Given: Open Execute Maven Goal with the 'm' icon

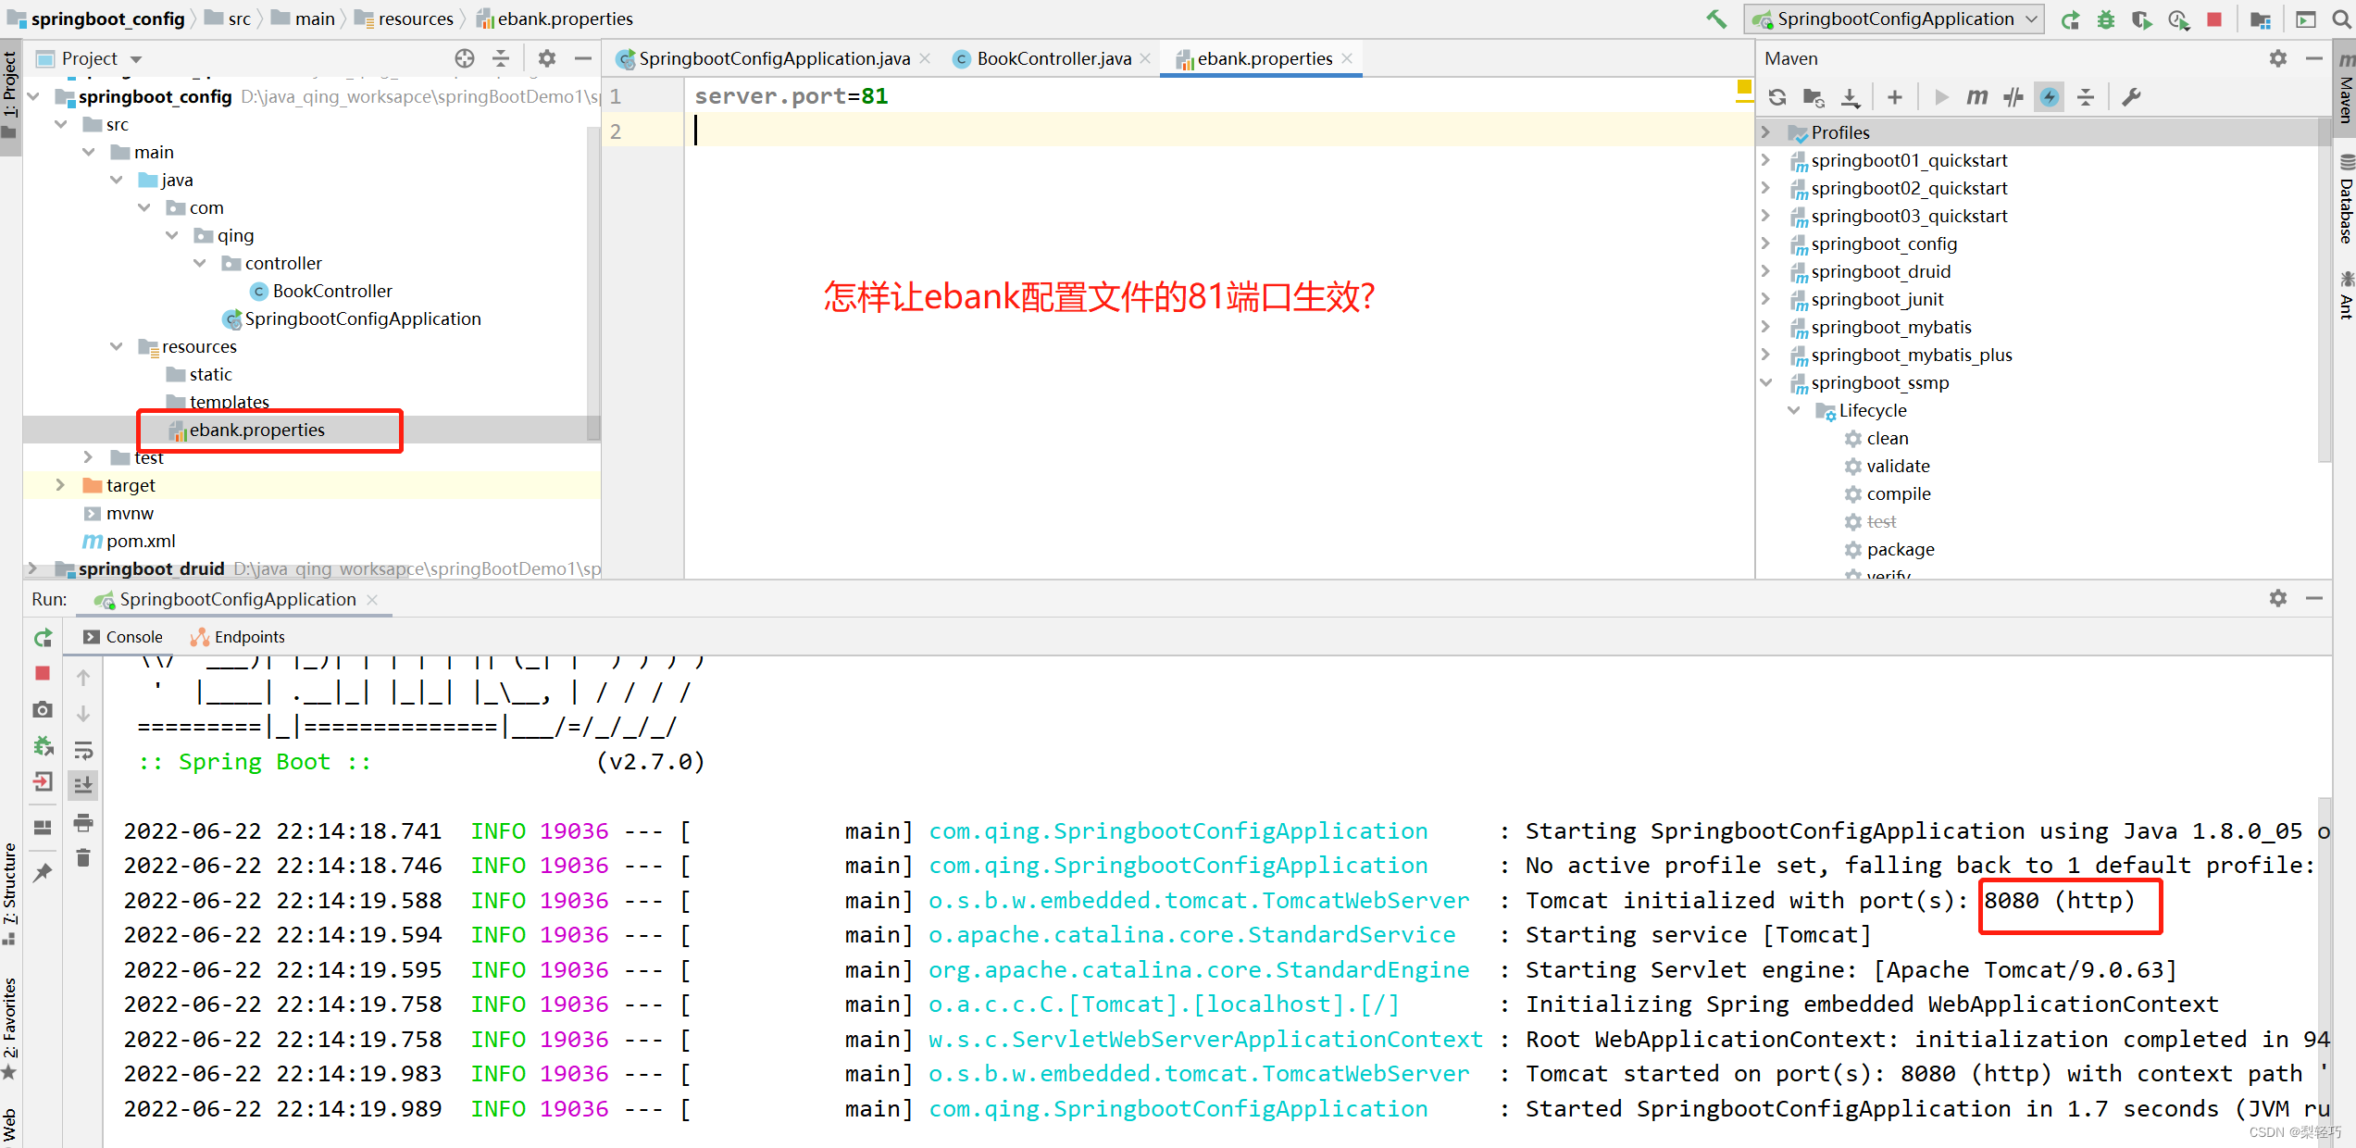Looking at the screenshot, I should point(1977,96).
